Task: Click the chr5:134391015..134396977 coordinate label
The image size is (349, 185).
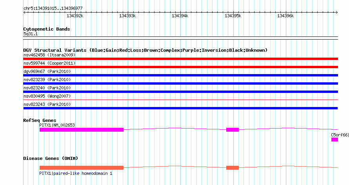Action: (53, 8)
